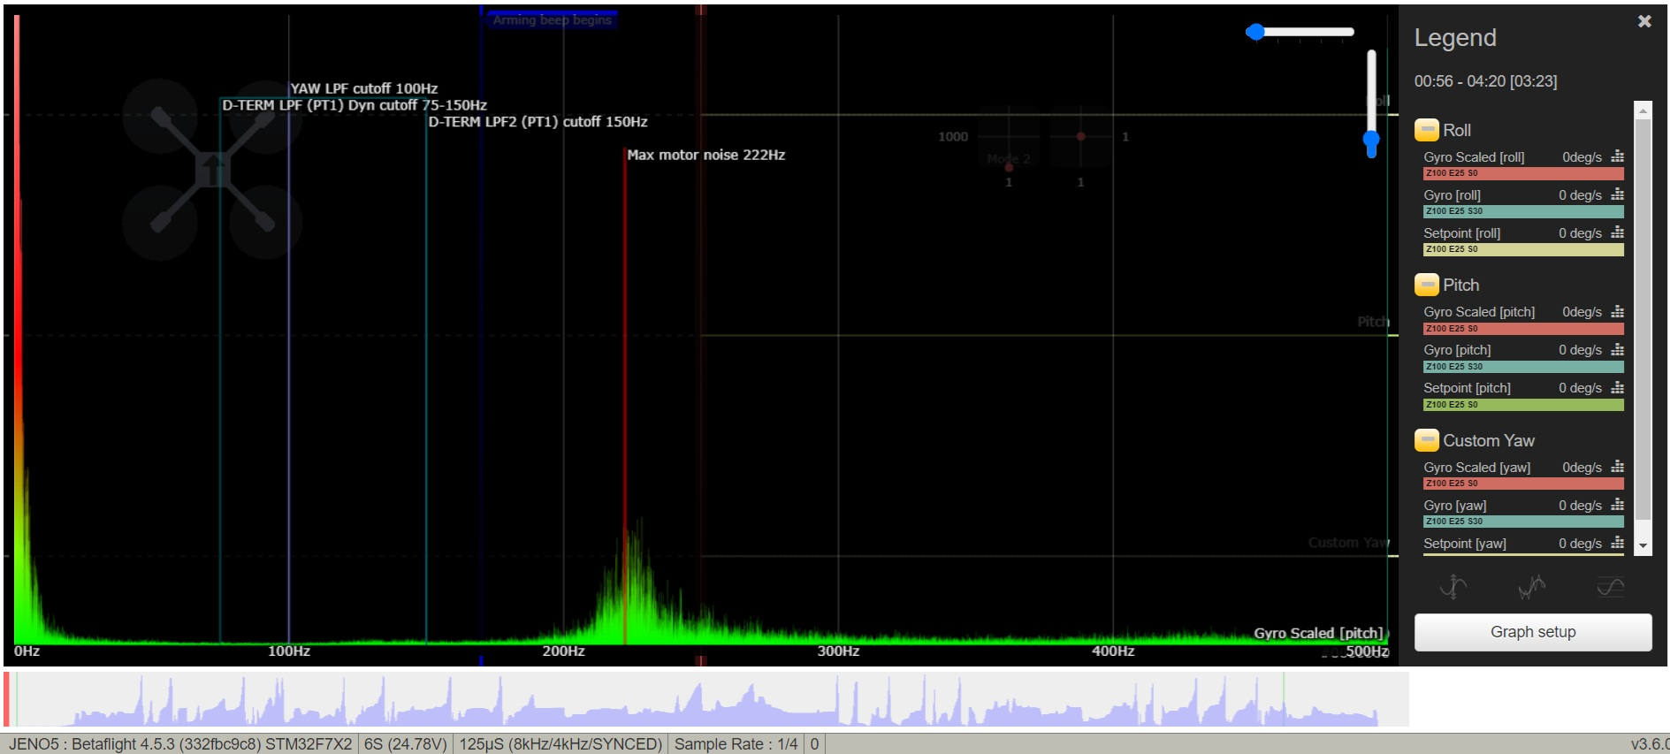Image resolution: width=1670 pixels, height=754 pixels.
Task: Open spectrum analyser for Gyro Scaled [pitch]
Action: (x=1617, y=311)
